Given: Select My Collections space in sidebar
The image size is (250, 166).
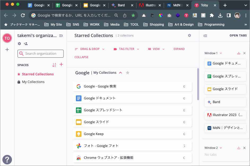Looking at the screenshot, I should (x=33, y=82).
